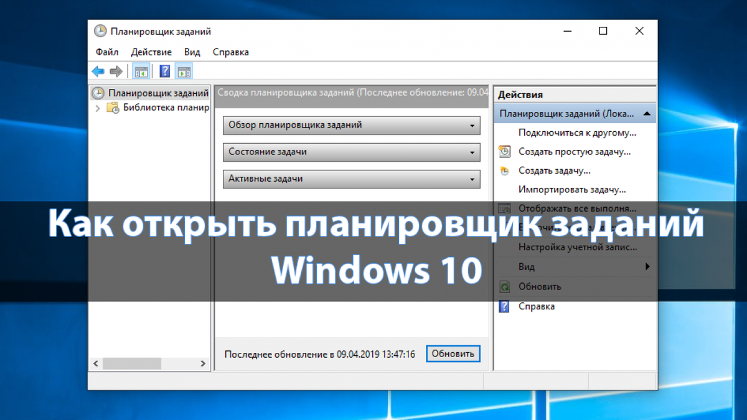Collapse Обзор планировщика заданий section

(472, 125)
